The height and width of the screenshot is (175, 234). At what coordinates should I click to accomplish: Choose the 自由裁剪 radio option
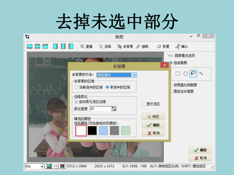pos(179,63)
